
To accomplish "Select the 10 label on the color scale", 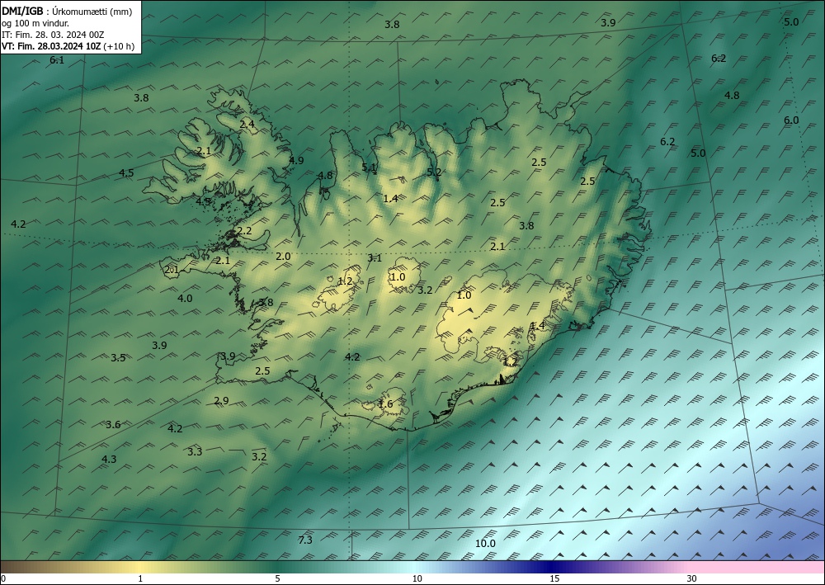I will coord(417,578).
